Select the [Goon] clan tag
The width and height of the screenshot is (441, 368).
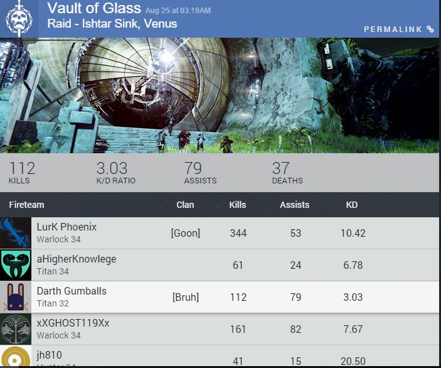point(186,233)
